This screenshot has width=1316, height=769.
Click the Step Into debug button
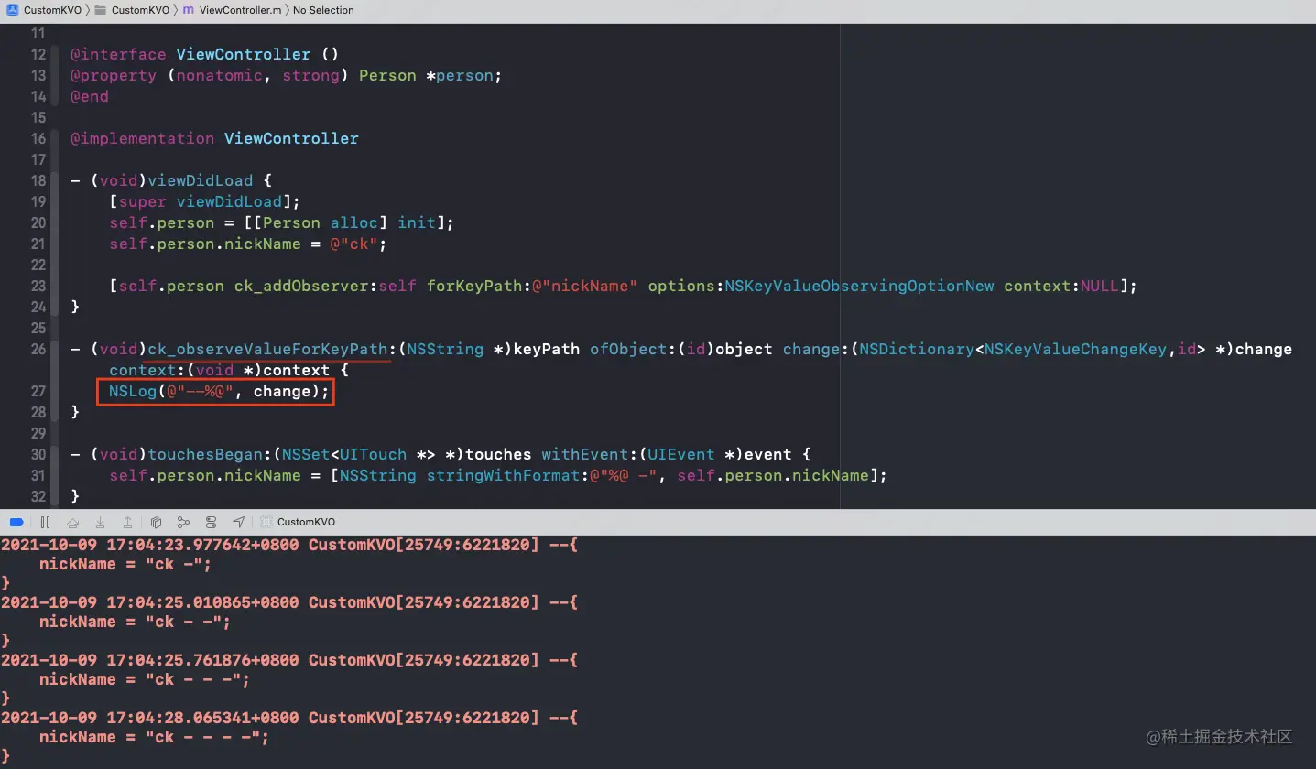pyautogui.click(x=101, y=522)
